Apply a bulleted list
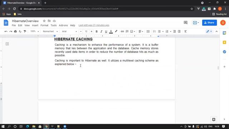 coord(159,32)
